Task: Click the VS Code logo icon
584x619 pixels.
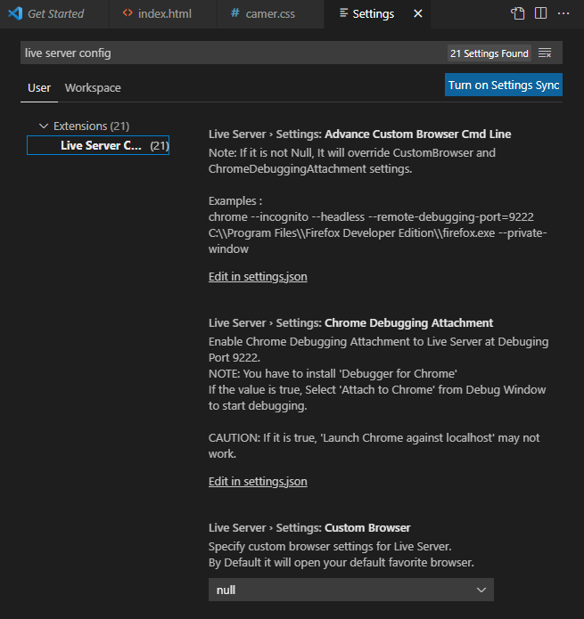Action: [15, 13]
